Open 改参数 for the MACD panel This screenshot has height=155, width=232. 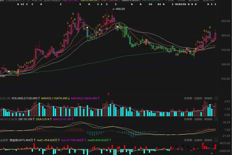pyautogui.click(x=188, y=119)
